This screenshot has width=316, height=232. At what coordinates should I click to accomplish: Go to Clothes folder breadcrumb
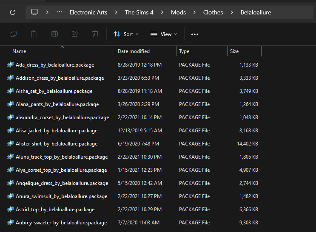(213, 12)
